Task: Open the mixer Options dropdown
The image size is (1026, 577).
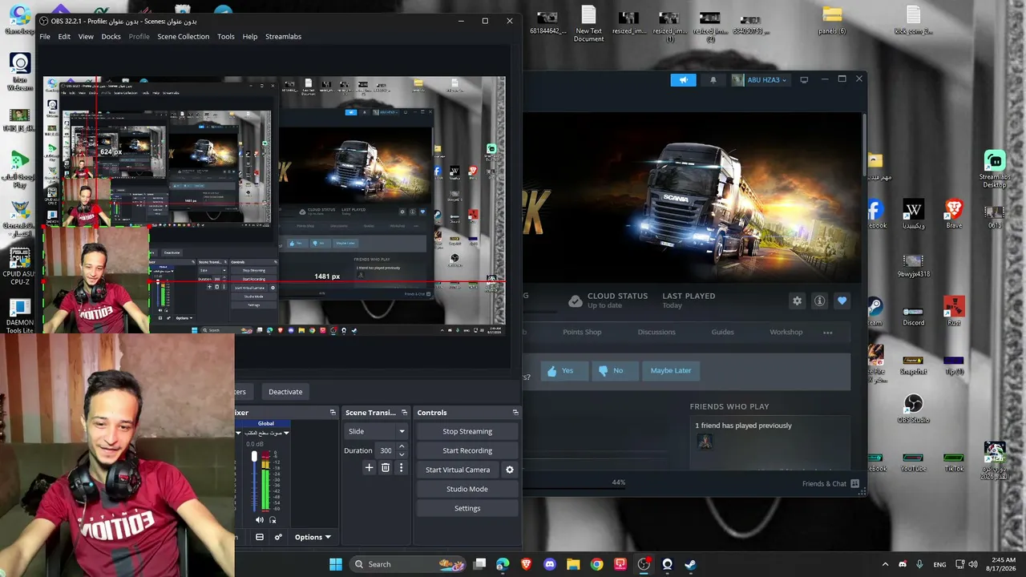Action: (x=313, y=537)
